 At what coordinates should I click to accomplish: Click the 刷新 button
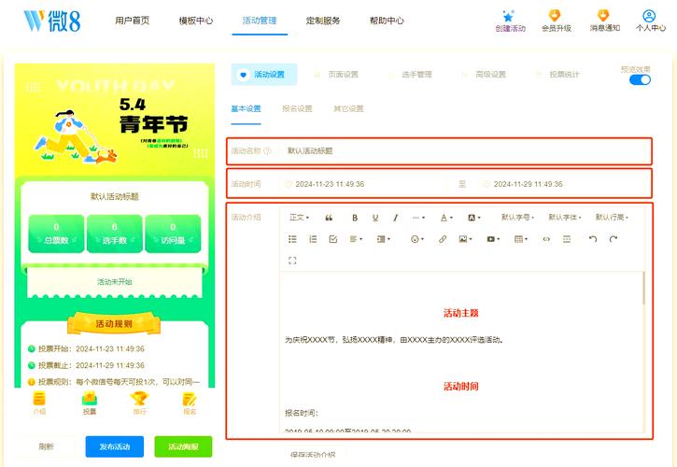tap(46, 446)
